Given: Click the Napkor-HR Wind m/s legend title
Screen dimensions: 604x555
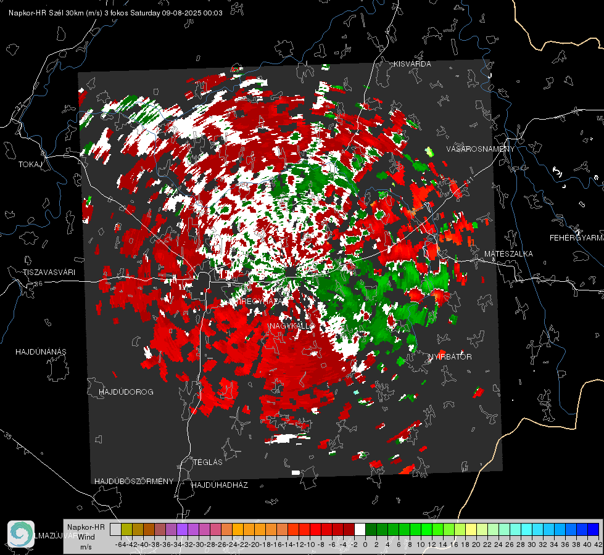Looking at the screenshot, I should 86,537.
